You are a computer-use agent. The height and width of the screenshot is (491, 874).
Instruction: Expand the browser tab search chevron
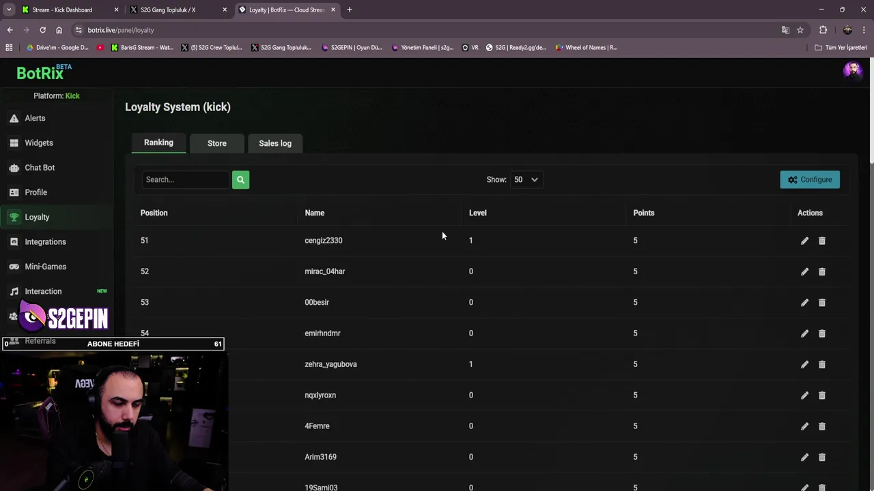[9, 10]
